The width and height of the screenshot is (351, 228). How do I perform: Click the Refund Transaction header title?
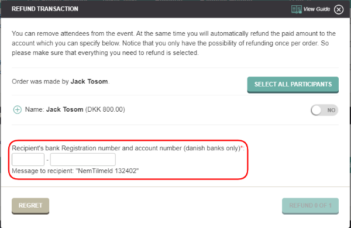coord(45,9)
